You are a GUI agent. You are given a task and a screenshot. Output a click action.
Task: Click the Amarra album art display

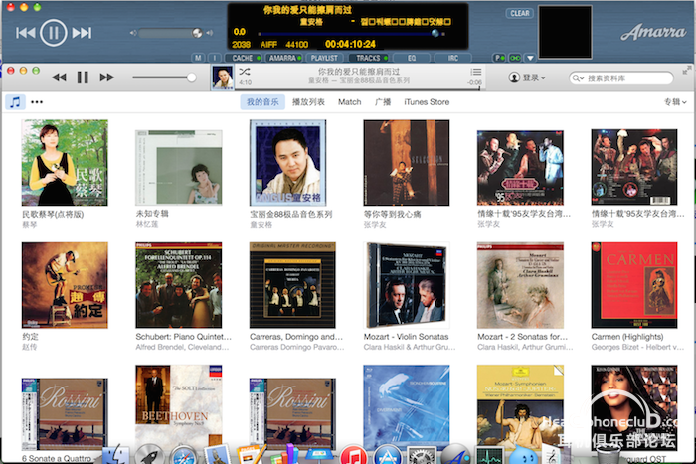[x=565, y=32]
